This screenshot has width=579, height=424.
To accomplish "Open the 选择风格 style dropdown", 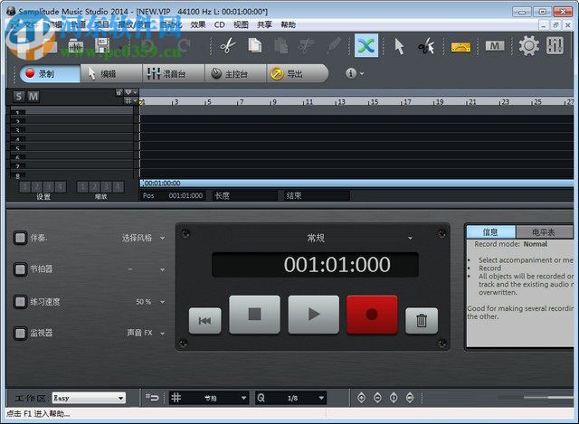I will pos(143,238).
